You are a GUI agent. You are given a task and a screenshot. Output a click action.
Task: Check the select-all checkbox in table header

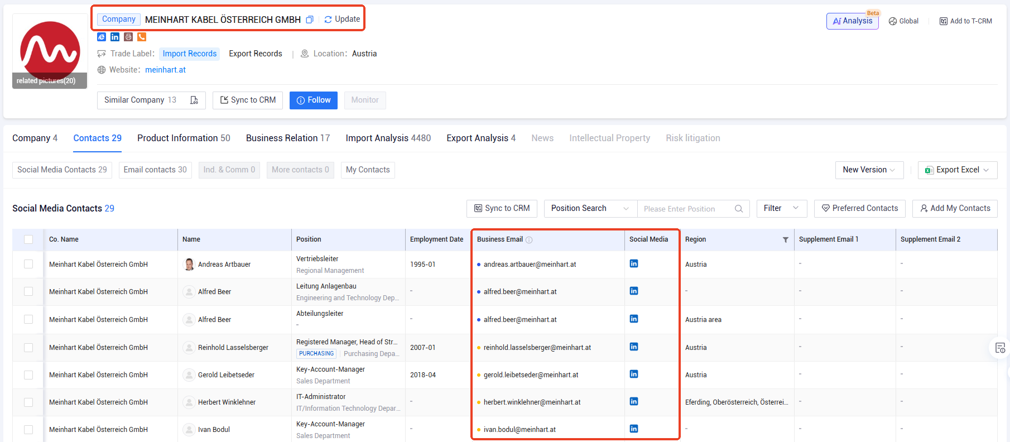28,239
